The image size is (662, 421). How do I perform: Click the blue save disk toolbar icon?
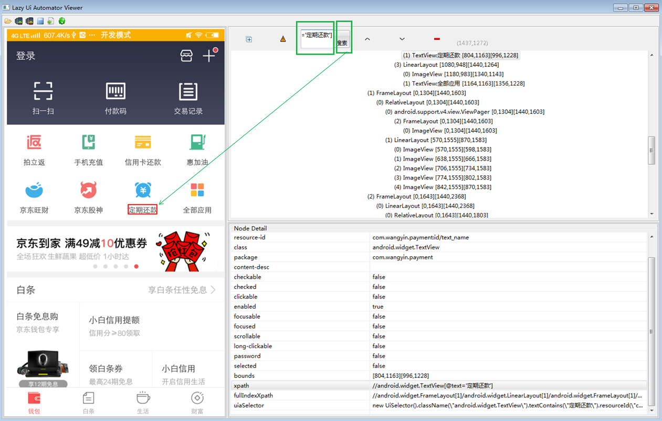[40, 21]
